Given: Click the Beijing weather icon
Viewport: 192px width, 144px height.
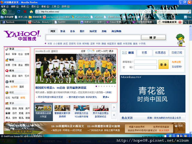Looking at the screenshot, I should [91, 51].
